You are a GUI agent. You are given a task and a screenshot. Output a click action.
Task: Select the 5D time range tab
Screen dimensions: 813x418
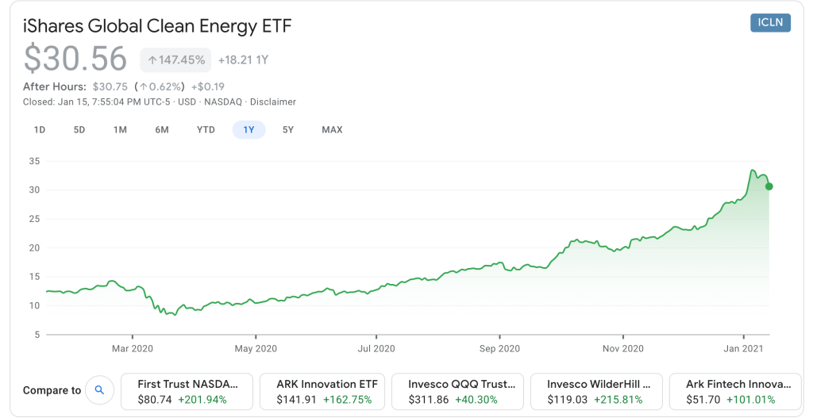(79, 129)
